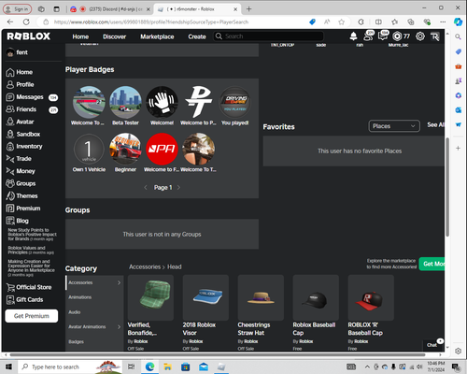Open Places favorites dropdown
This screenshot has width=467, height=374.
point(394,126)
